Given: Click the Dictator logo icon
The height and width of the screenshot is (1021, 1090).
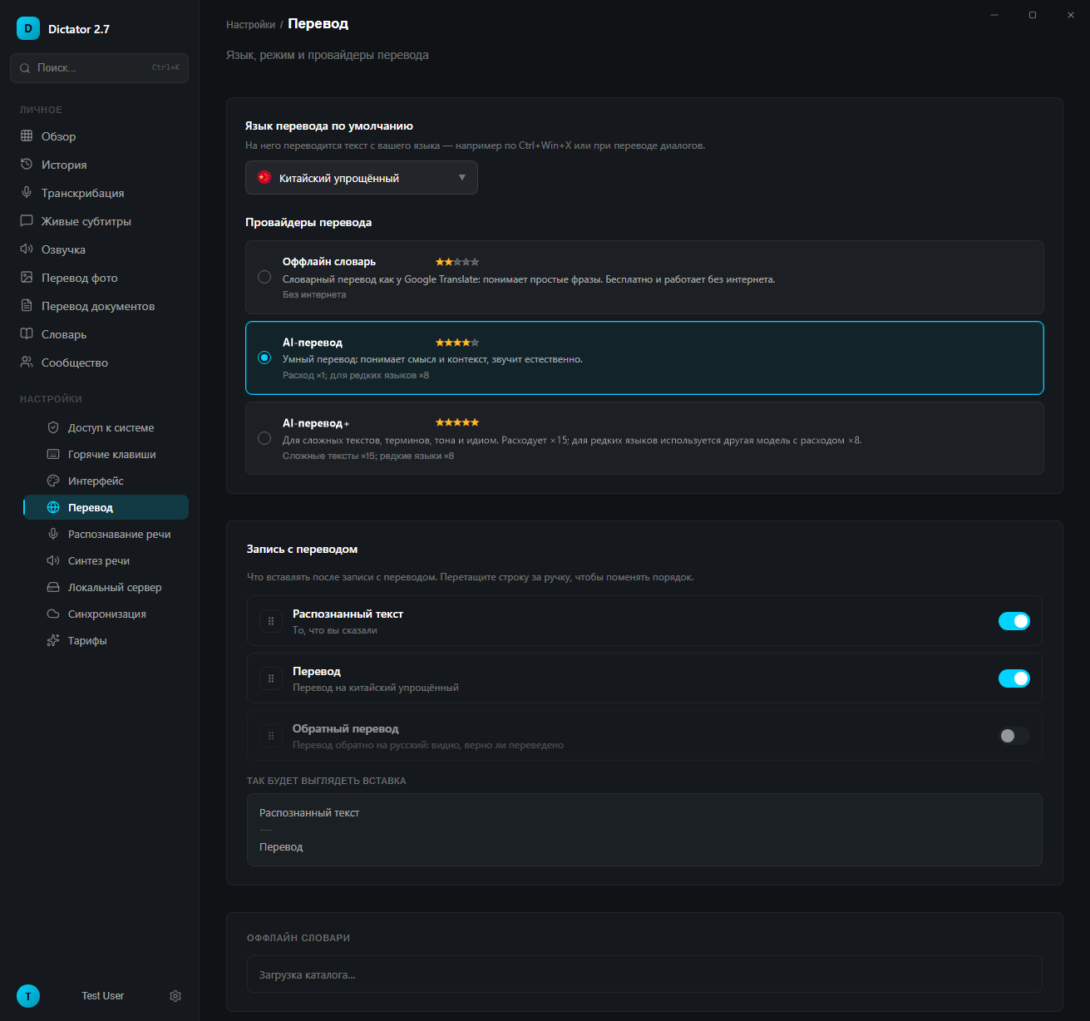Looking at the screenshot, I should tap(28, 28).
